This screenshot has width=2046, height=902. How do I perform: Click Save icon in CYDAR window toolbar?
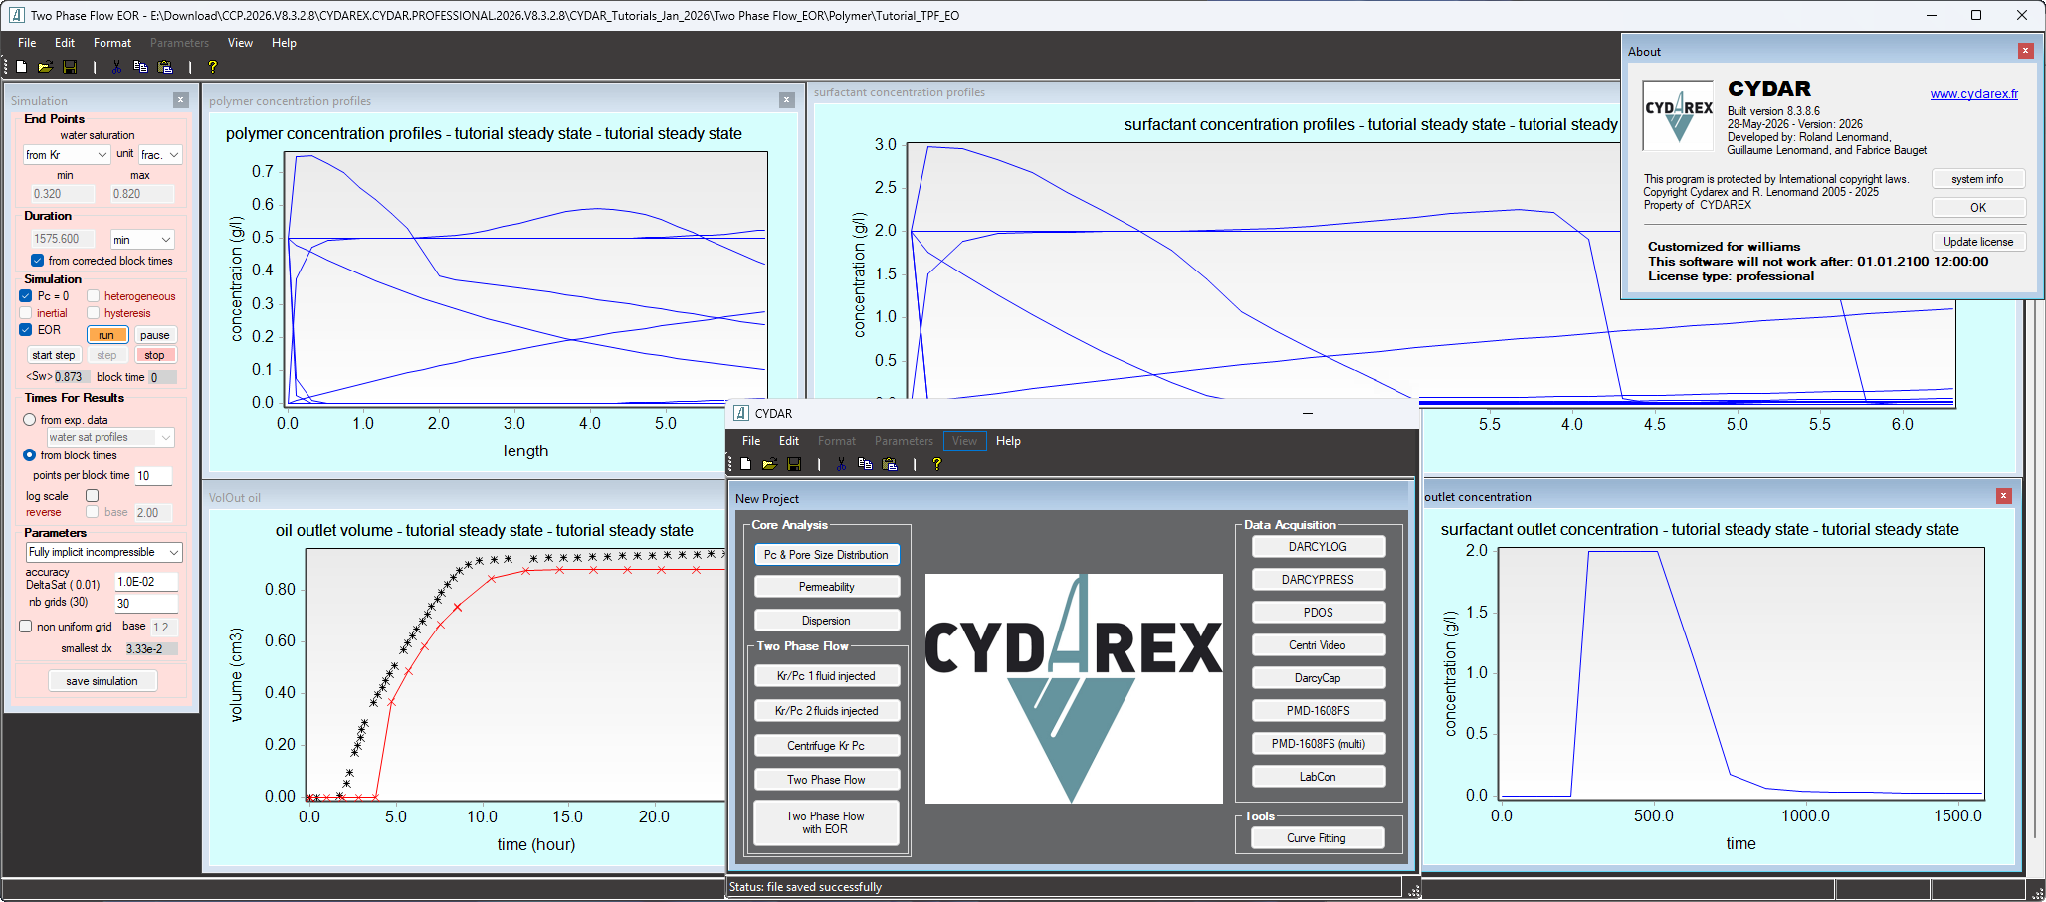(x=794, y=464)
